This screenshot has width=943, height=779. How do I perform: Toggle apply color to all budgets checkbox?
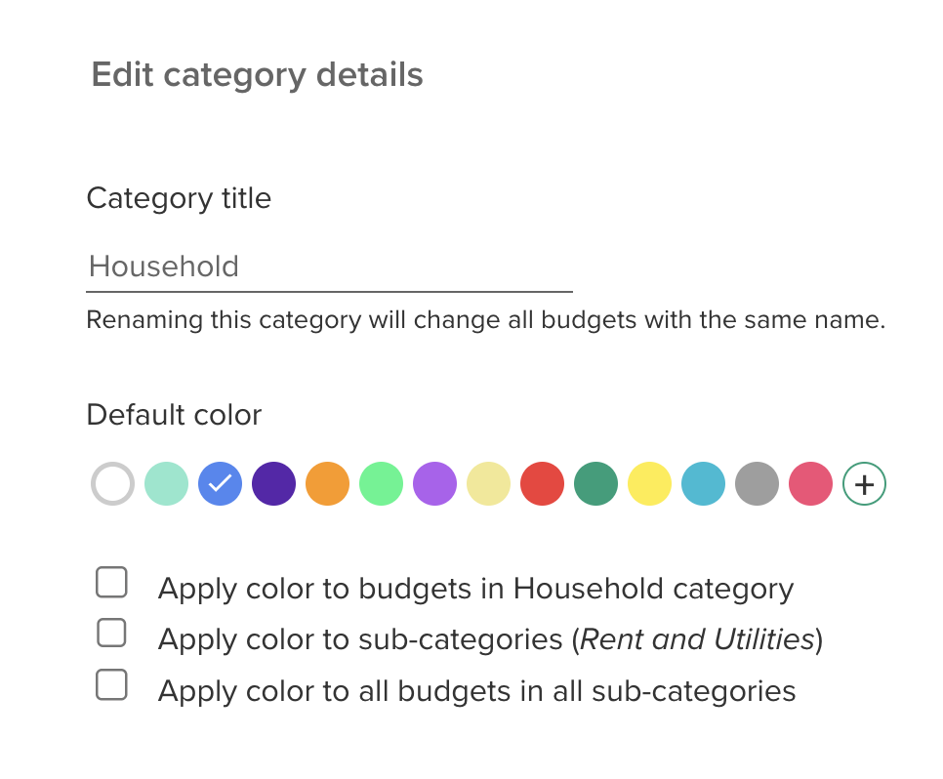pyautogui.click(x=112, y=686)
